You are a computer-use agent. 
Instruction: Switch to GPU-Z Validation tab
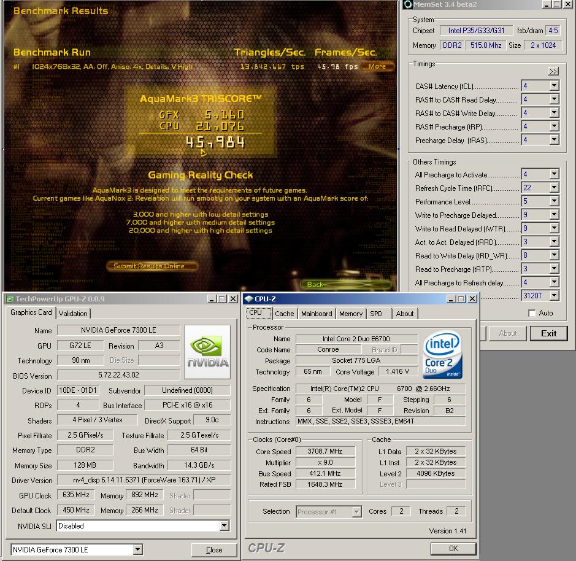coord(73,314)
